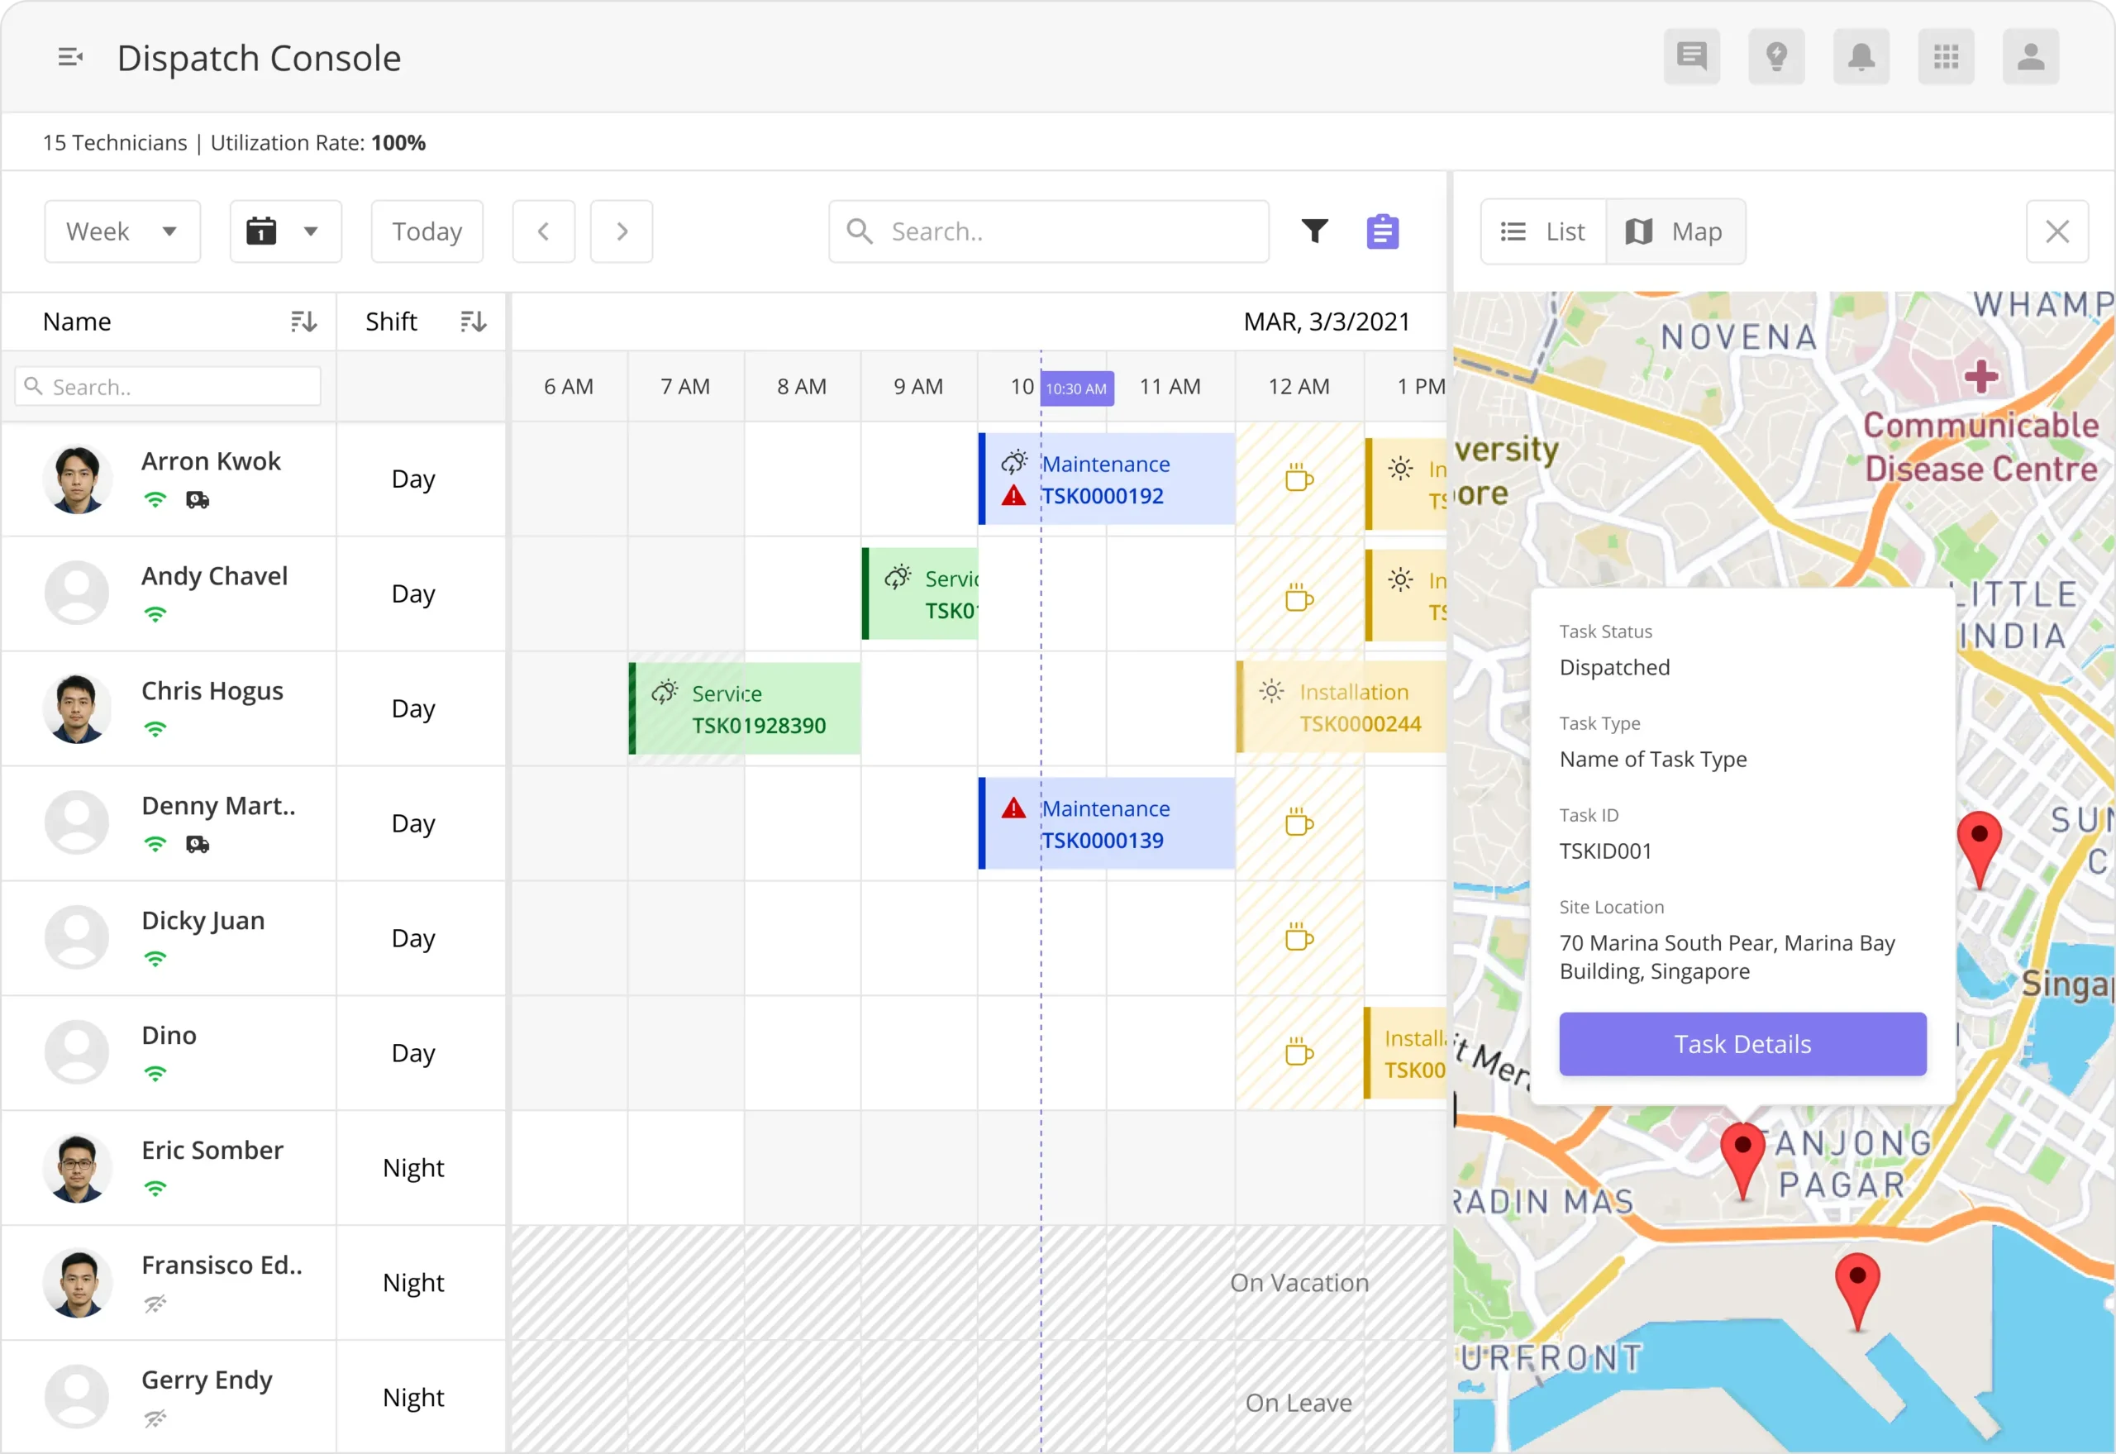Sort technicians by Shift

[473, 322]
